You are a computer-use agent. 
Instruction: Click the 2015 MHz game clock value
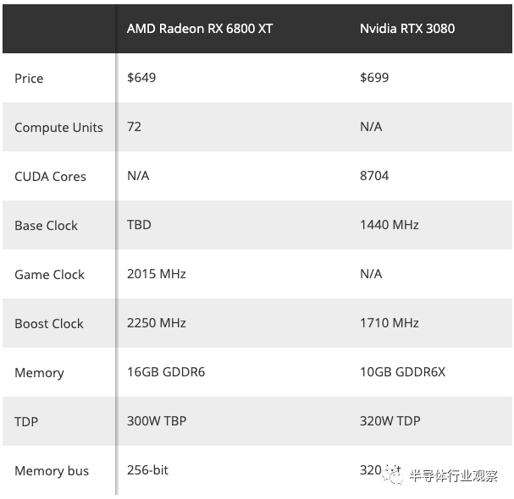click(156, 273)
